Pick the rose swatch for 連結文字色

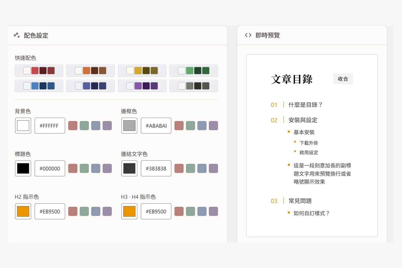coord(179,169)
